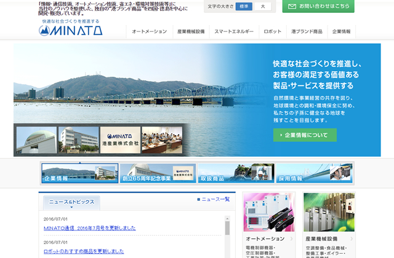Image resolution: width=394 pixels, height=258 pixels.
Task: Click the 産業機械設備 card heading
Action: pos(321,239)
